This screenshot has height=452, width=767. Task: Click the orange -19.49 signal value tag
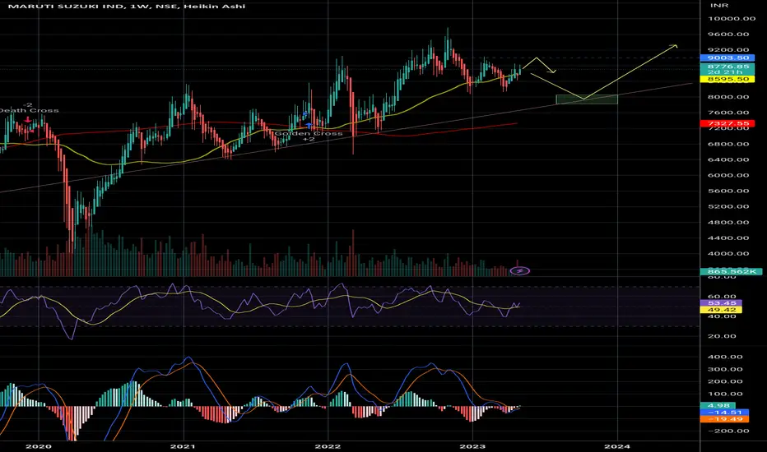tap(724, 419)
